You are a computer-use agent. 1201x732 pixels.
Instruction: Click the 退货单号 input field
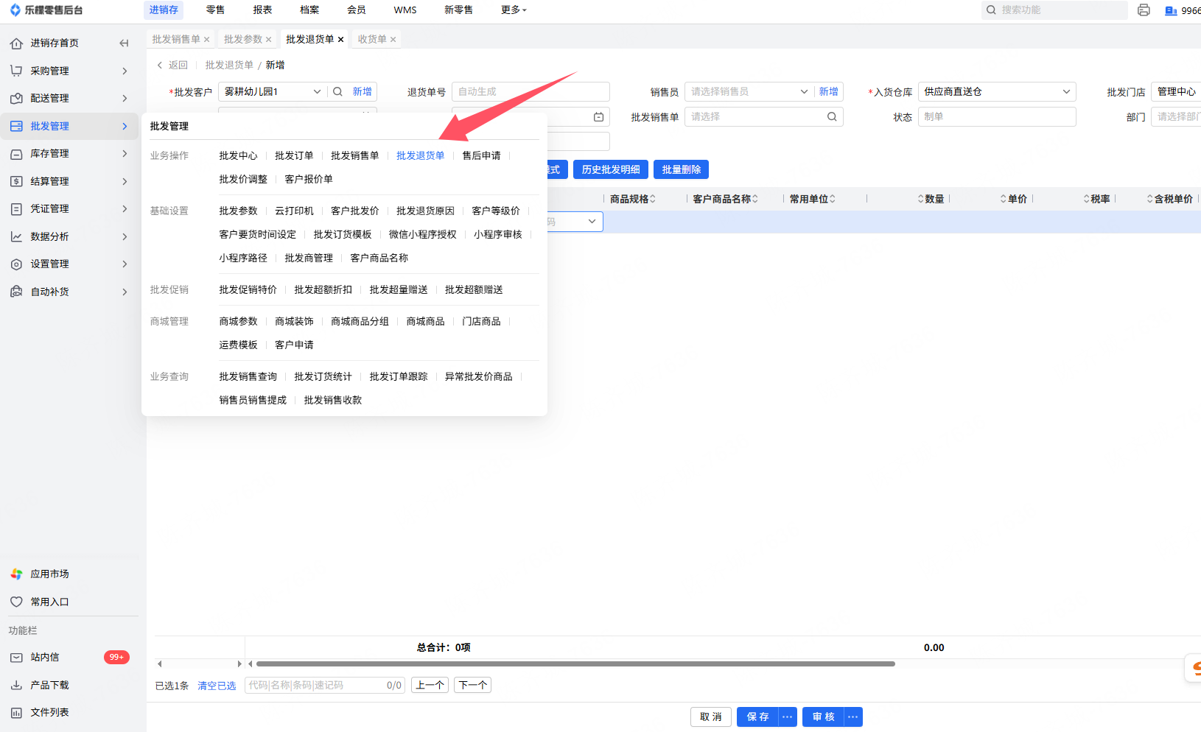pyautogui.click(x=531, y=92)
